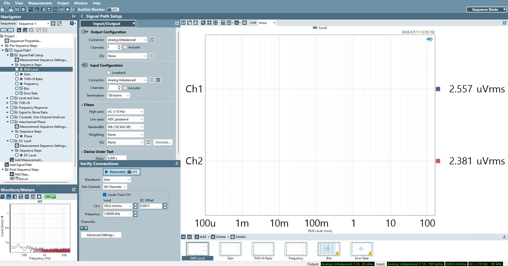The width and height of the screenshot is (508, 266).
Task: Undock the graph result panel
Action: click(x=505, y=23)
